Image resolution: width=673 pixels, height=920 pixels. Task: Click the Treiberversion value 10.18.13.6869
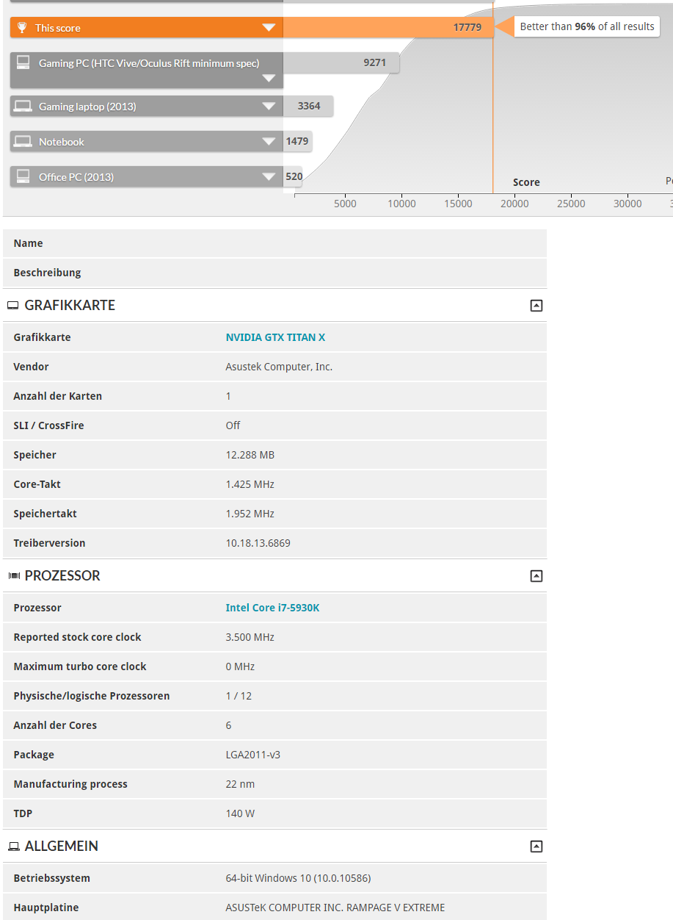[x=258, y=543]
